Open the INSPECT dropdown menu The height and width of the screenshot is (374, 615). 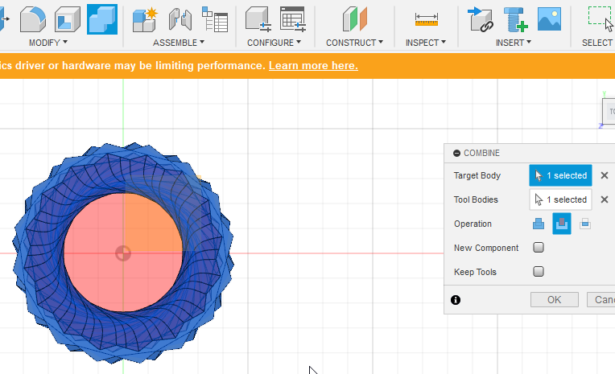point(427,42)
